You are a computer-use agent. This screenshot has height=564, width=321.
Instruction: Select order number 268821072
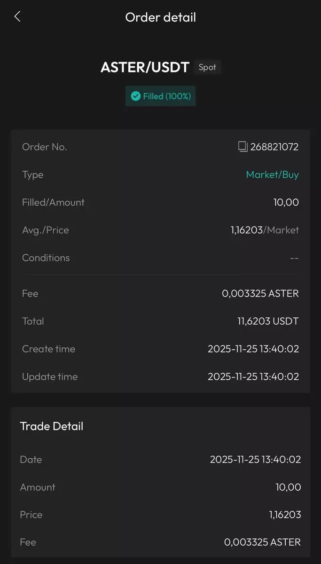274,147
